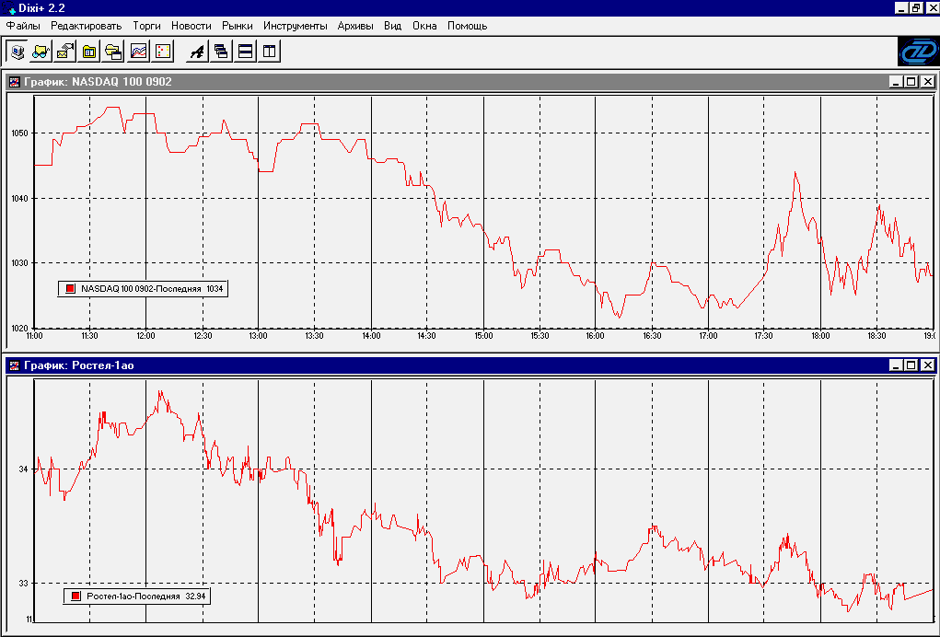Minimize the Ростел-1ао chart window
The width and height of the screenshot is (940, 637).
[x=896, y=365]
